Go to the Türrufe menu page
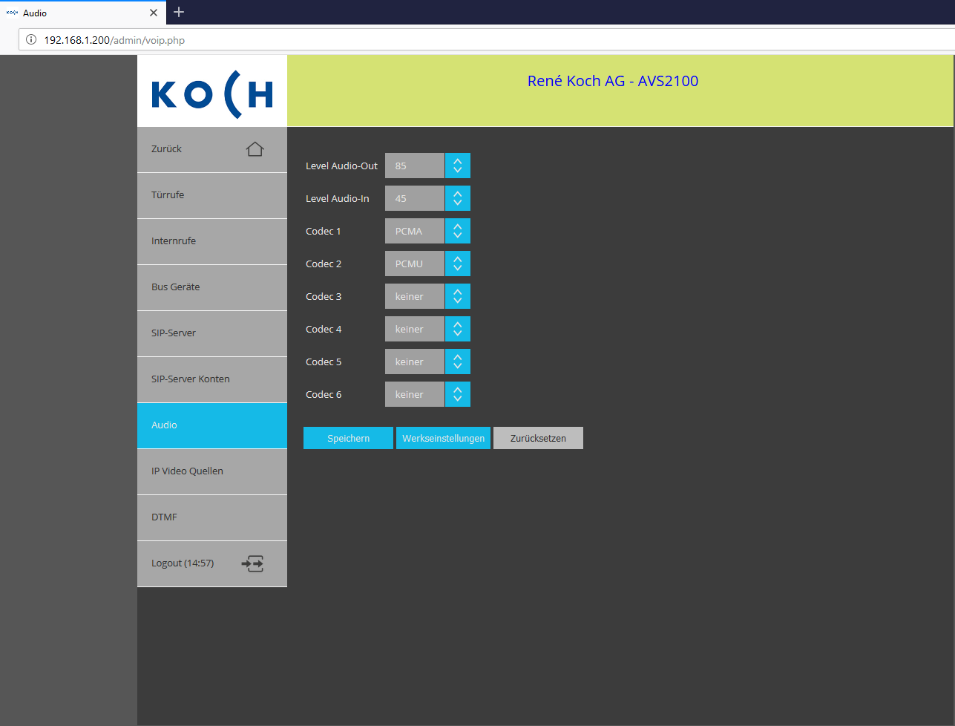 pos(212,195)
